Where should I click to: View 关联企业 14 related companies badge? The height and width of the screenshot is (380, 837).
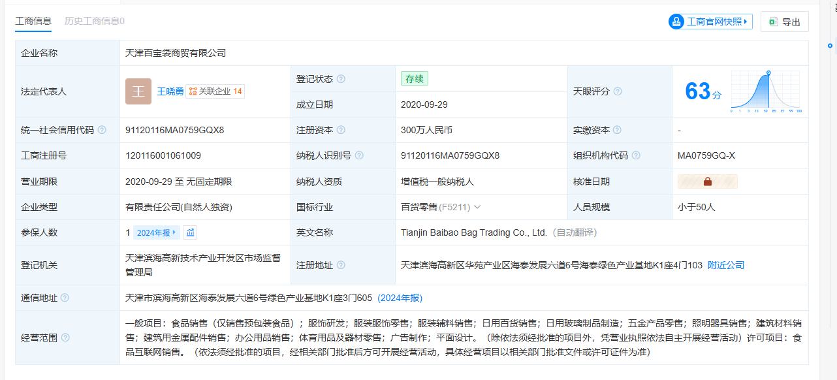(215, 91)
